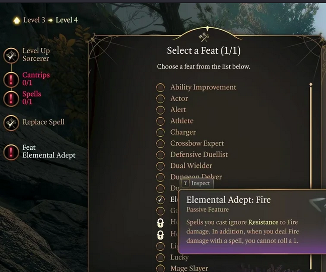The height and width of the screenshot is (272, 326).
Task: Click the upper padlock icon in feat list
Action: click(x=160, y=223)
